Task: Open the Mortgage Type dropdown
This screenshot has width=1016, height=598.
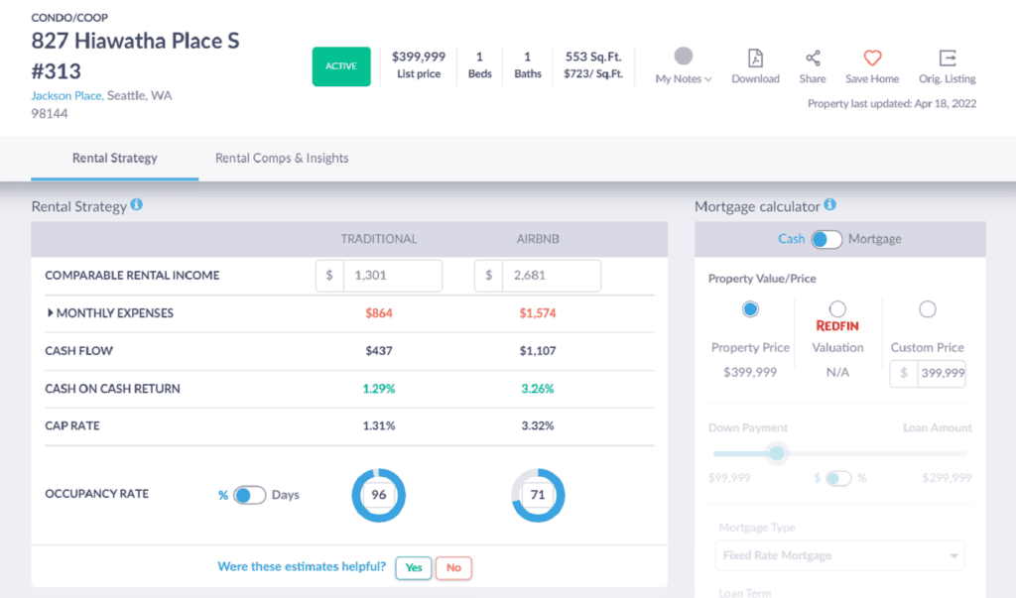Action: coord(839,555)
